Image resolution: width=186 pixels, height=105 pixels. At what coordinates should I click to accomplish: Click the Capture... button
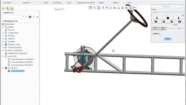(x=157, y=34)
